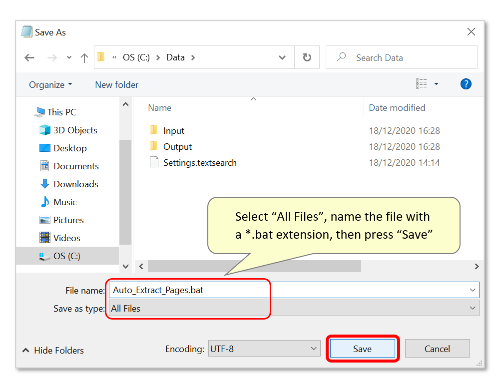Click the Music note icon
Screen dimensions: 502x390
click(45, 202)
